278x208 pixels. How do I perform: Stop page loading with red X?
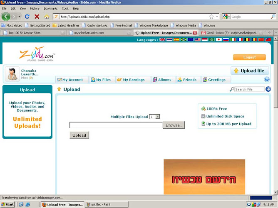[37, 17]
